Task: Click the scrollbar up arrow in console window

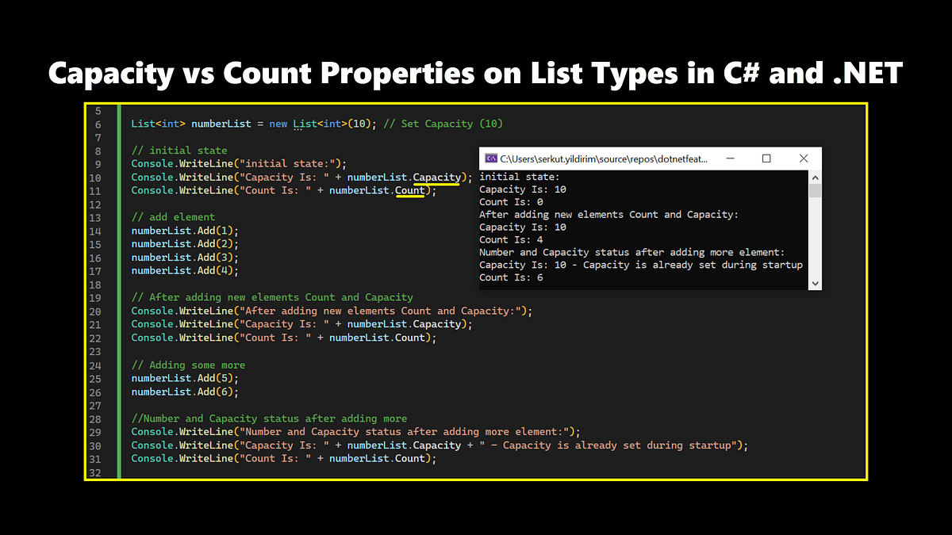Action: 816,177
